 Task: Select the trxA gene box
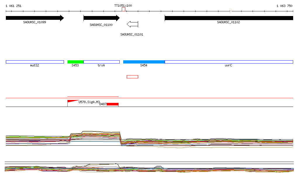[x=101, y=62]
